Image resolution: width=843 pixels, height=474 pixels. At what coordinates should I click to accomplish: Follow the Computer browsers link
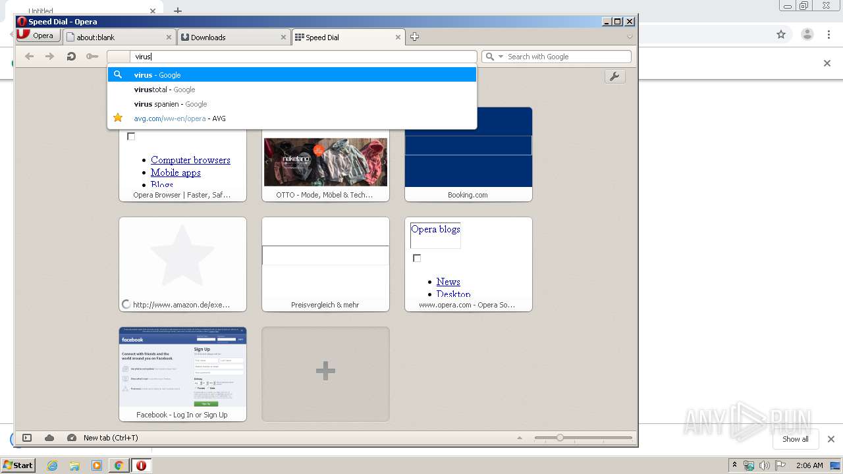tap(190, 160)
